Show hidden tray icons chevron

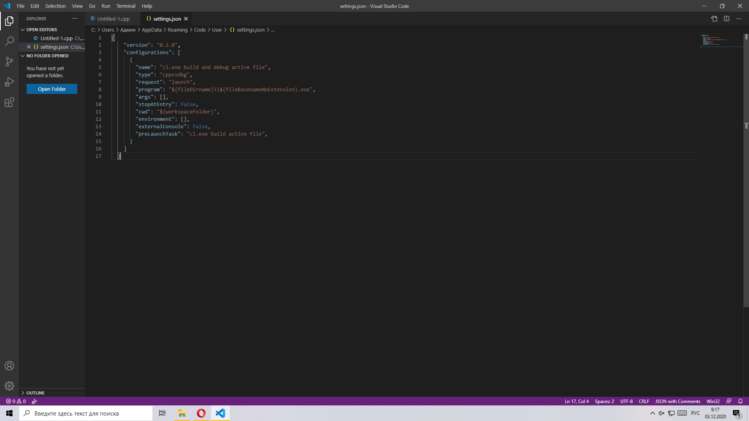point(652,413)
